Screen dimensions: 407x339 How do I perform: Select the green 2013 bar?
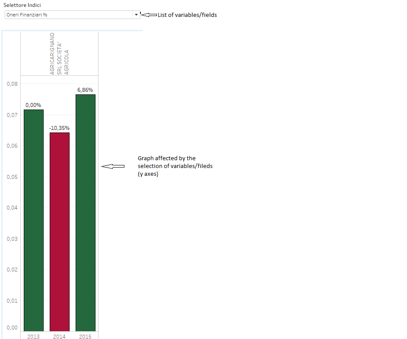pos(33,216)
